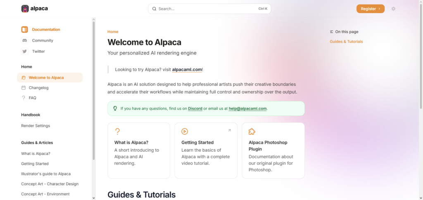Image resolution: width=423 pixels, height=200 pixels.
Task: Click the lightbulb icon in the green tip box
Action: (x=115, y=108)
